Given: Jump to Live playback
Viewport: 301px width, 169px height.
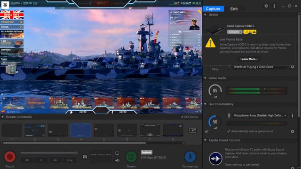Looking at the screenshot, I should tap(70, 160).
